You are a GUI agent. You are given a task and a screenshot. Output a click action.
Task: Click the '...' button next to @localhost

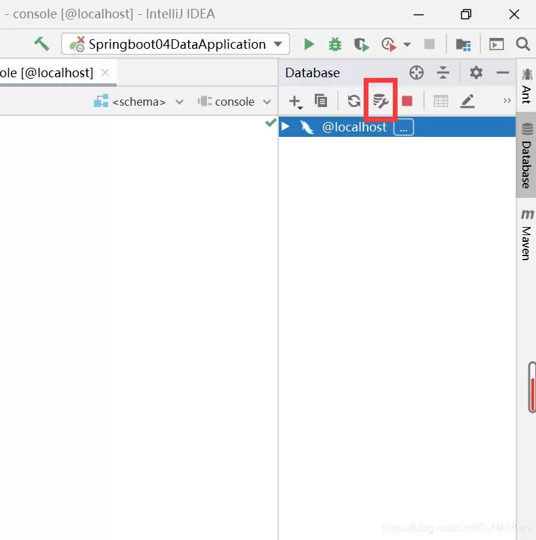pyautogui.click(x=403, y=127)
